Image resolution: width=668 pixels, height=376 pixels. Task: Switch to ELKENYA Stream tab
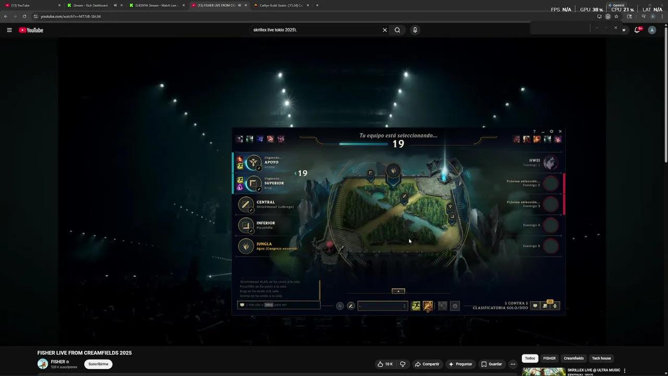click(156, 5)
